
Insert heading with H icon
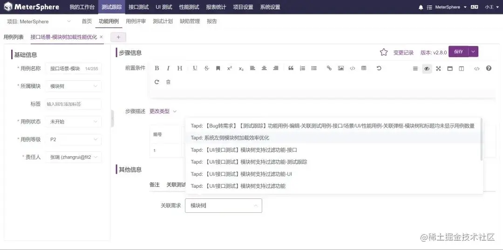point(180,68)
